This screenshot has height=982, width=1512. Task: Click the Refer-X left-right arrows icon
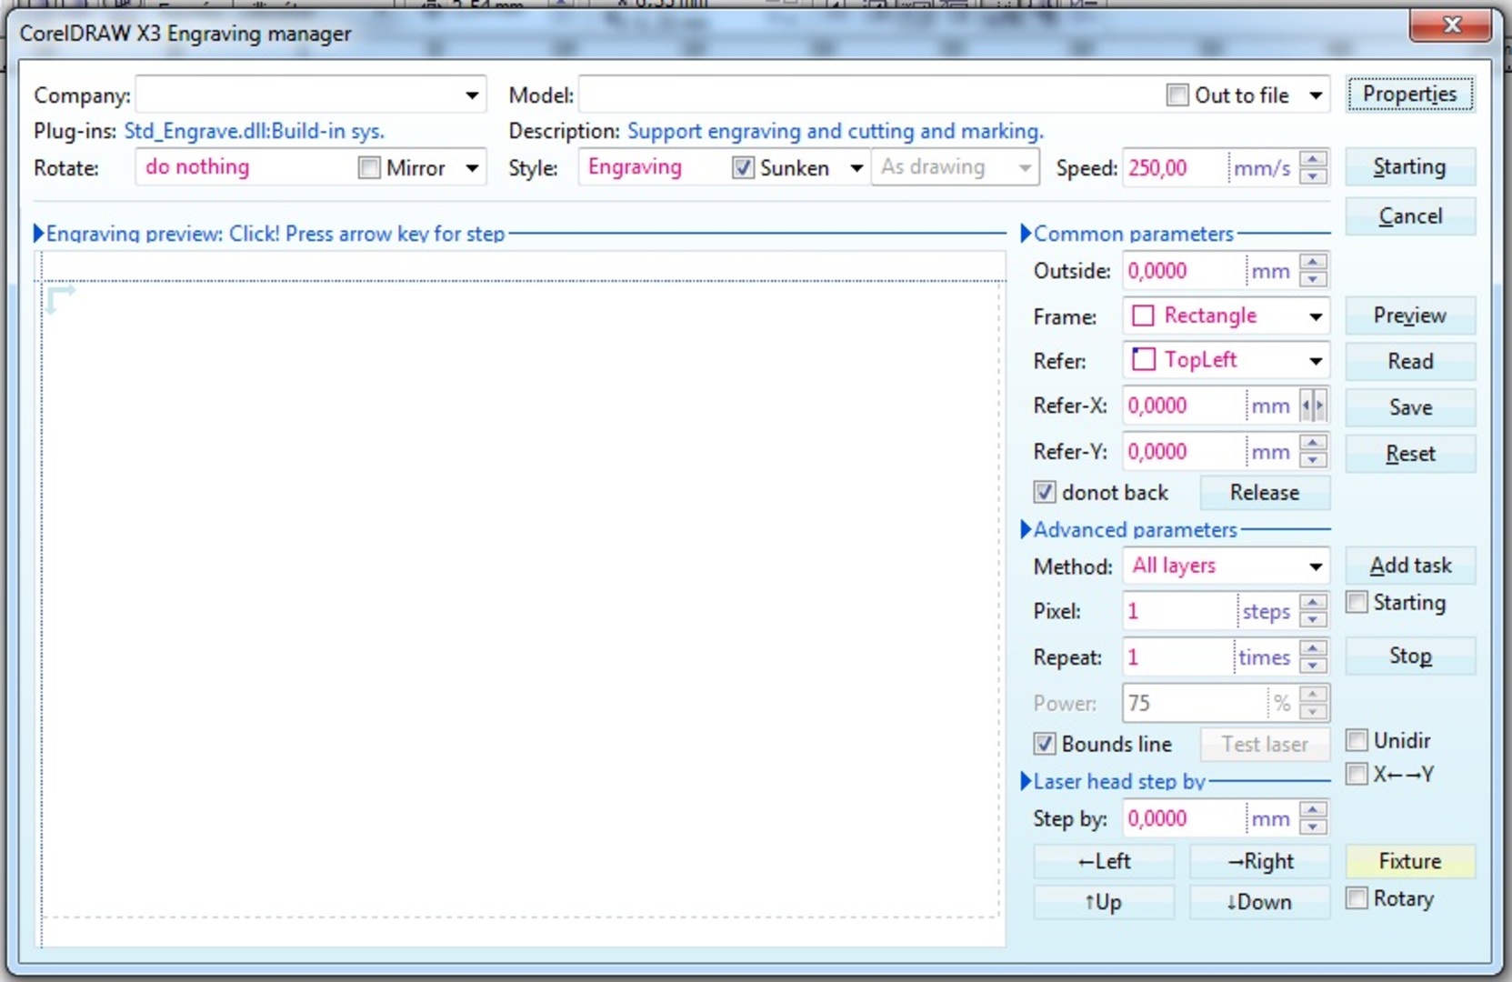pyautogui.click(x=1312, y=406)
